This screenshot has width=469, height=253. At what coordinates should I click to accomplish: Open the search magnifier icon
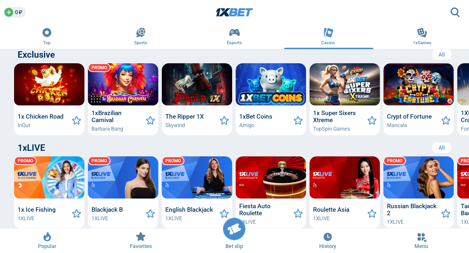[x=455, y=12]
